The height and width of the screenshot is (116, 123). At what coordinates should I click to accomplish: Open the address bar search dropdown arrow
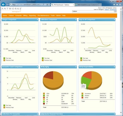pos(45,5)
